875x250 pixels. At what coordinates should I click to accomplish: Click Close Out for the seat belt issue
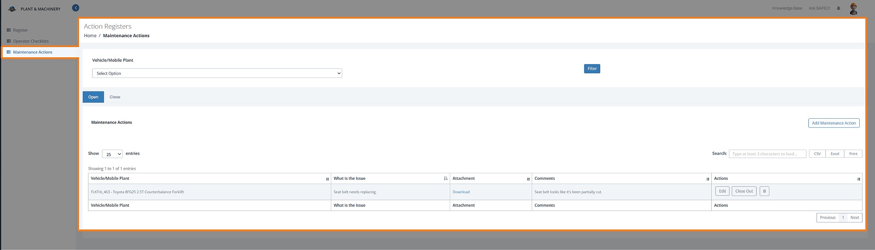coord(744,191)
